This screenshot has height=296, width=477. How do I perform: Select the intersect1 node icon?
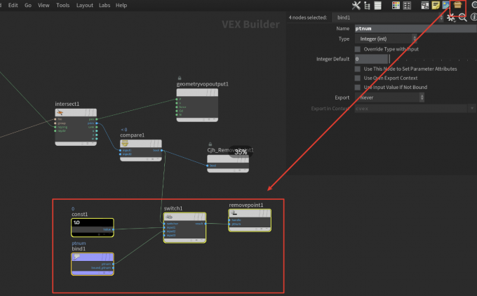point(61,112)
